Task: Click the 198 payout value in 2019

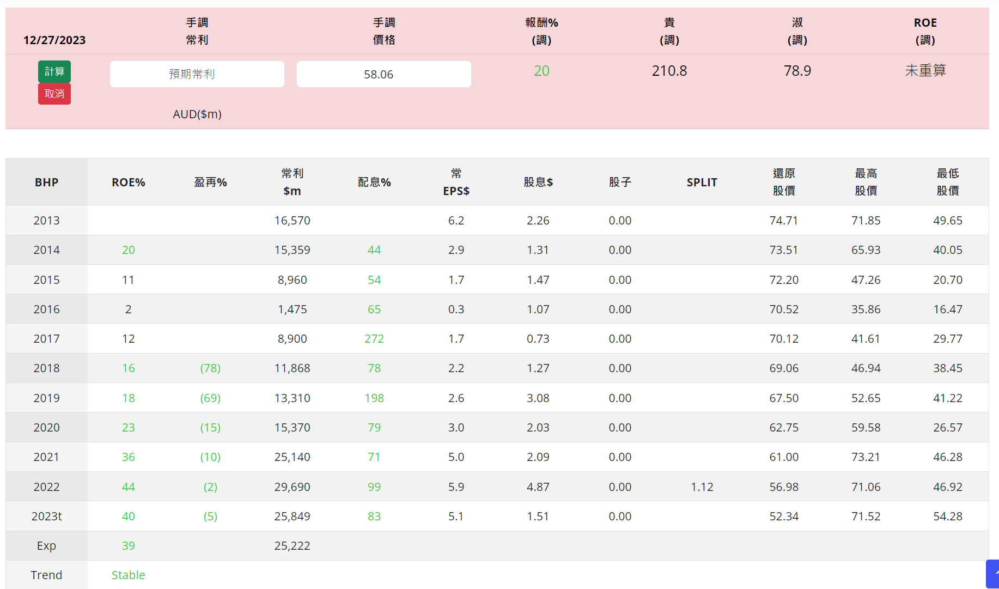Action: 374,398
